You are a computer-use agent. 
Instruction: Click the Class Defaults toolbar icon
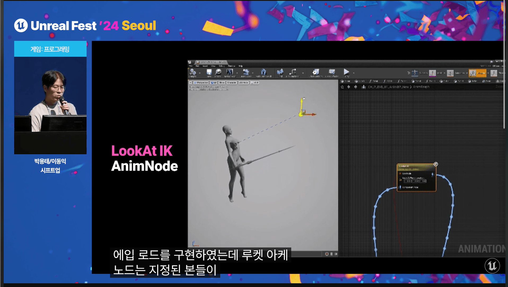tap(332, 72)
